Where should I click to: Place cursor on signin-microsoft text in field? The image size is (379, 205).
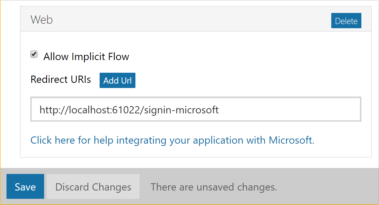pos(181,110)
